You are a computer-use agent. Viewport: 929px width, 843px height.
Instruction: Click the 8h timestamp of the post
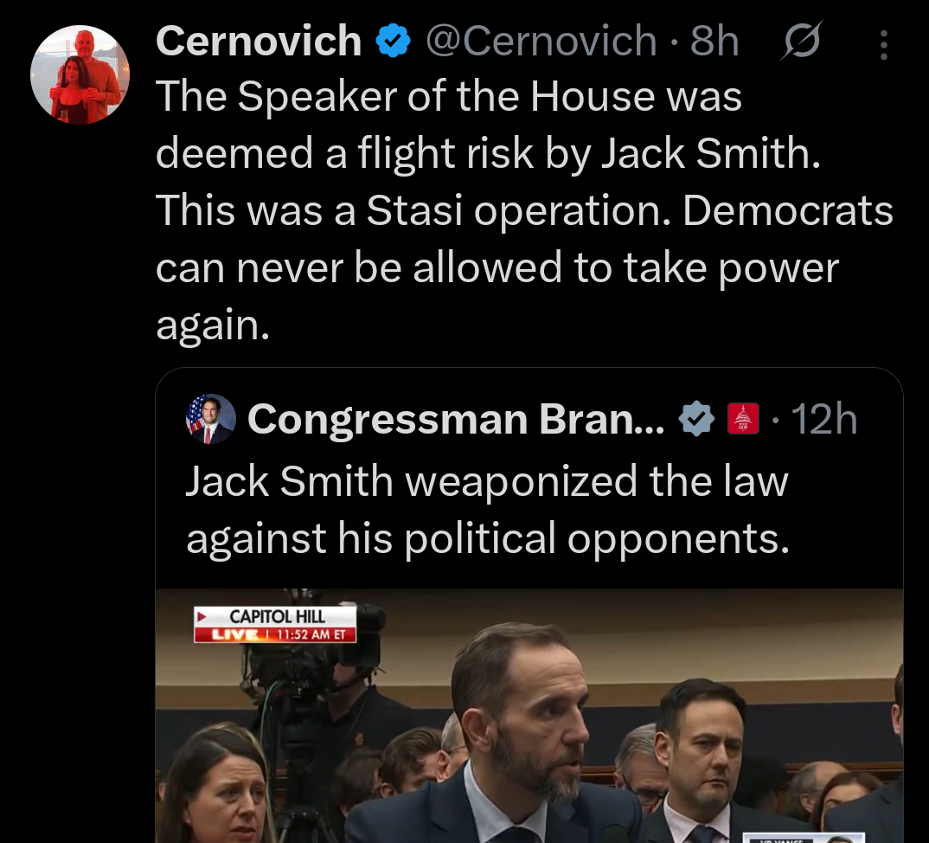click(x=714, y=41)
